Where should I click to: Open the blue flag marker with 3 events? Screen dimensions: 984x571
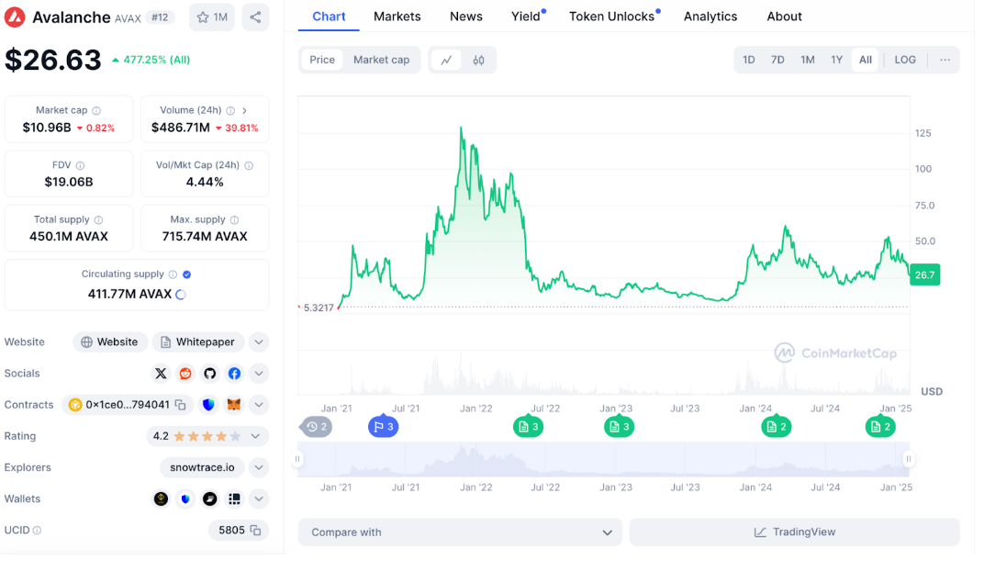coord(383,427)
